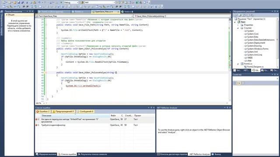Select the .NET Reflector Analyzer bottom tab
The image size is (280, 157).
pos(199,154)
